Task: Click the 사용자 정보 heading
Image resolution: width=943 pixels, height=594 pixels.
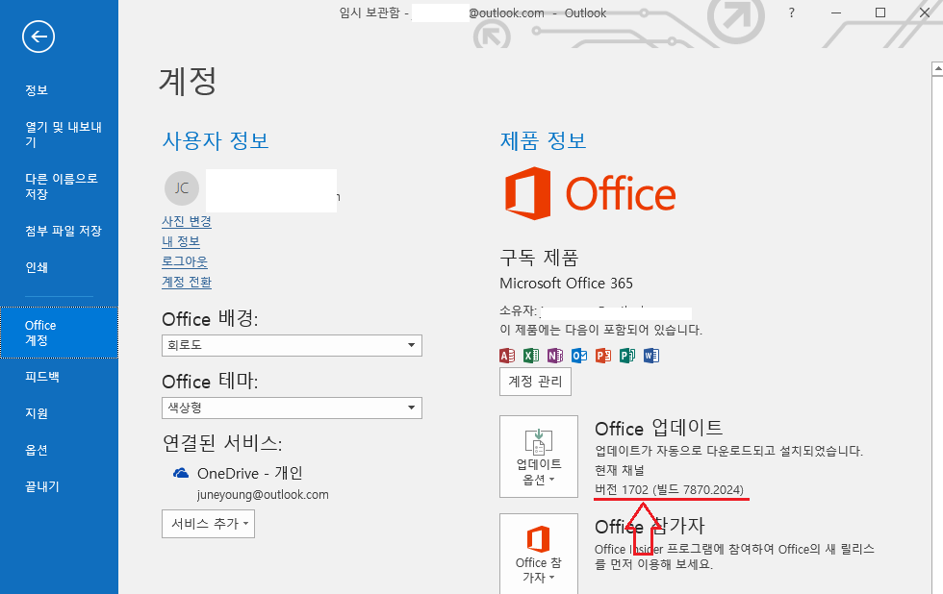Action: [216, 140]
